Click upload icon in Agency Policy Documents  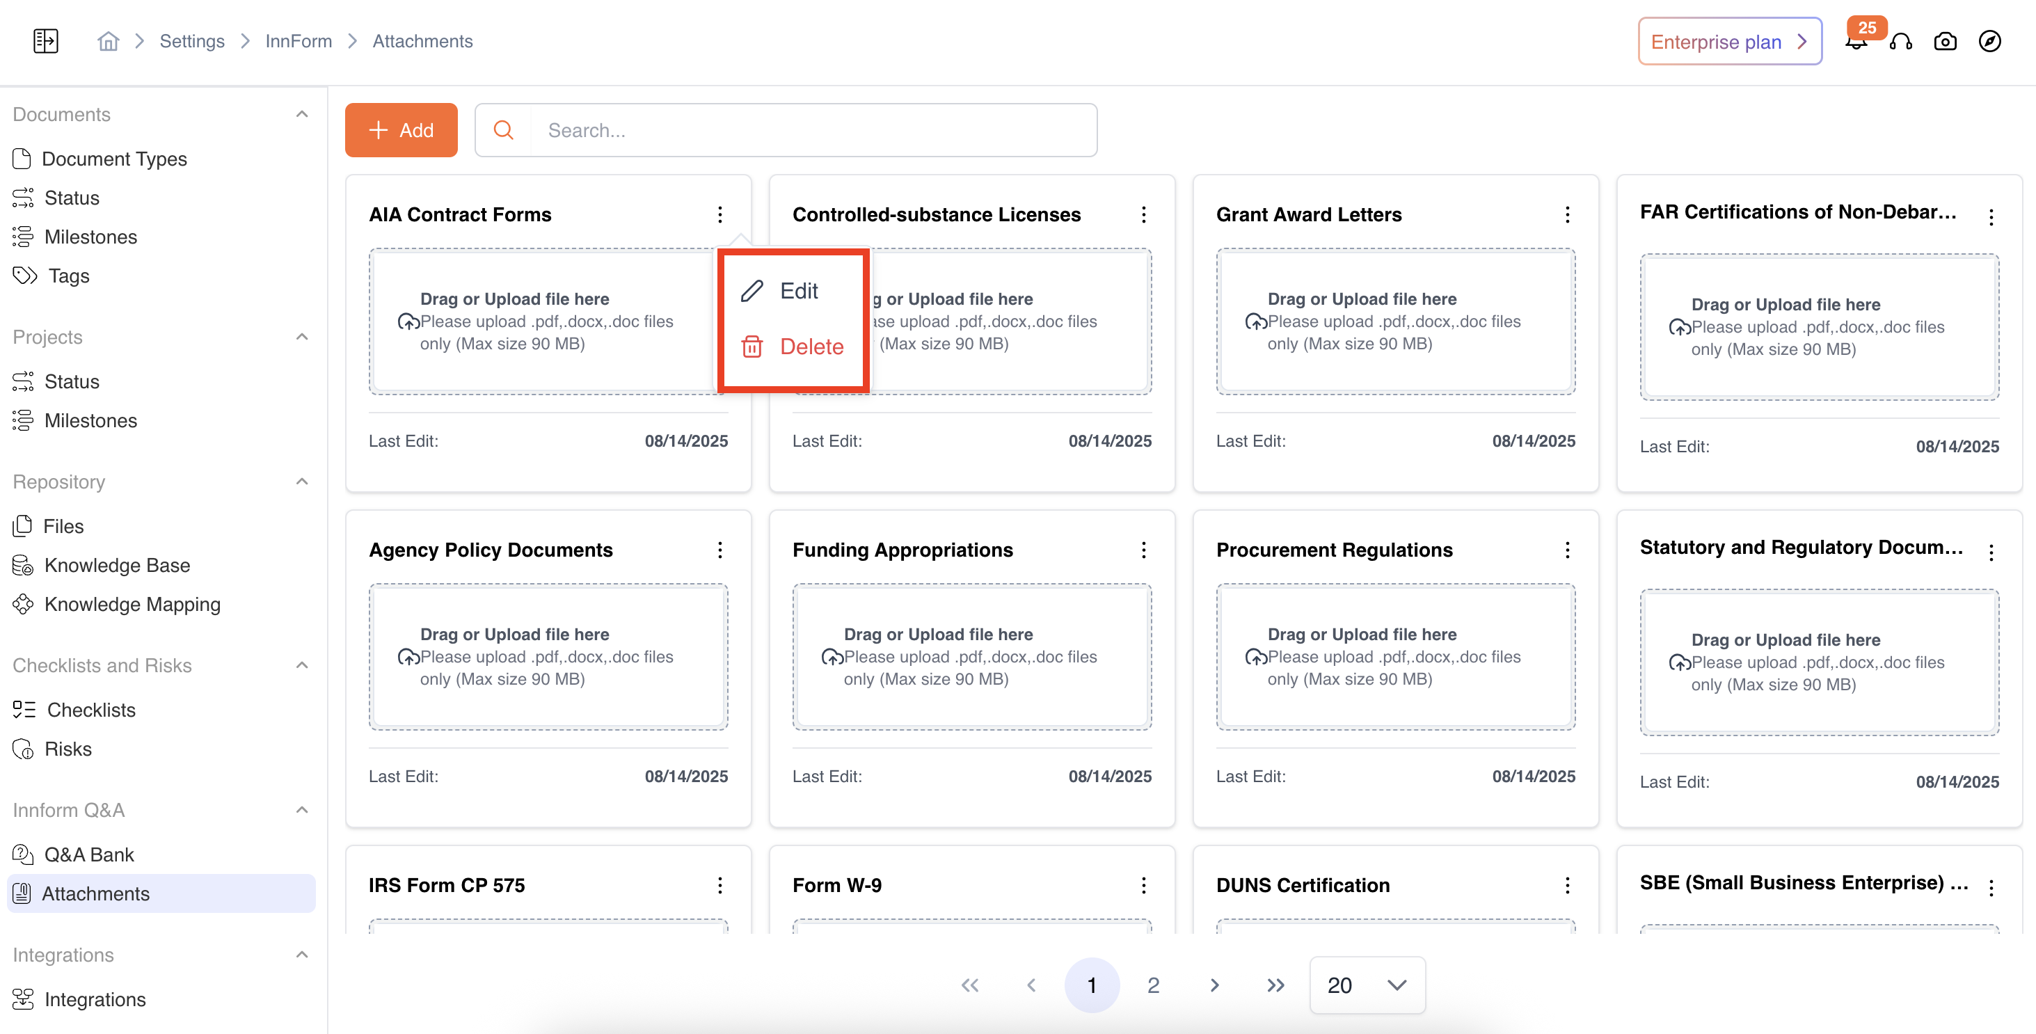coord(408,657)
